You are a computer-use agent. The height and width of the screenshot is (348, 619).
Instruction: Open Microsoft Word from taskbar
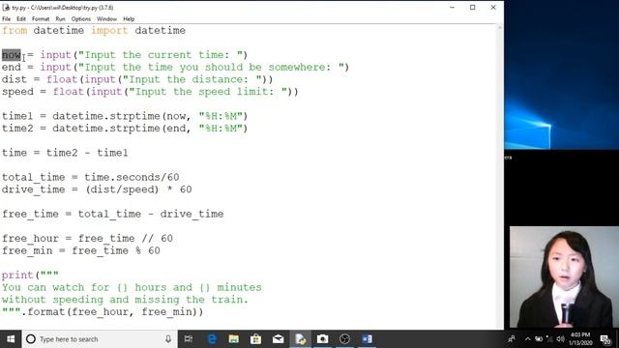tap(367, 339)
